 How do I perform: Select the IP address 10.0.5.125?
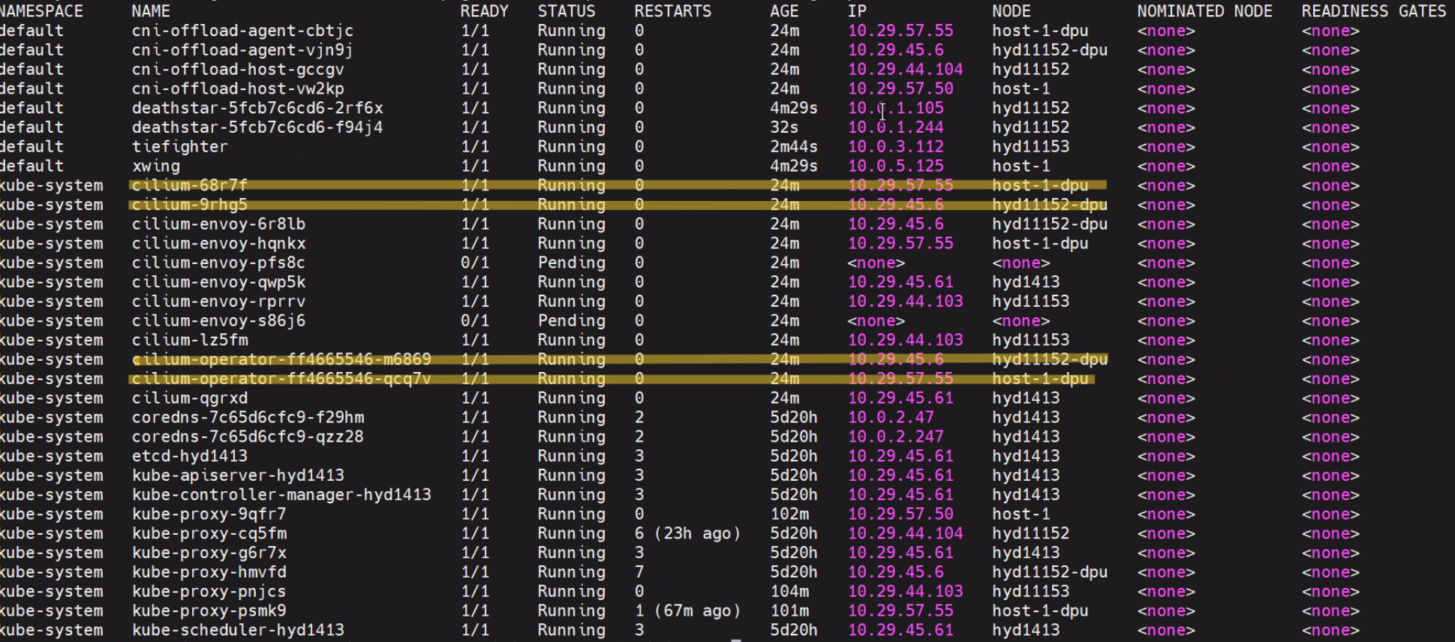pos(895,166)
